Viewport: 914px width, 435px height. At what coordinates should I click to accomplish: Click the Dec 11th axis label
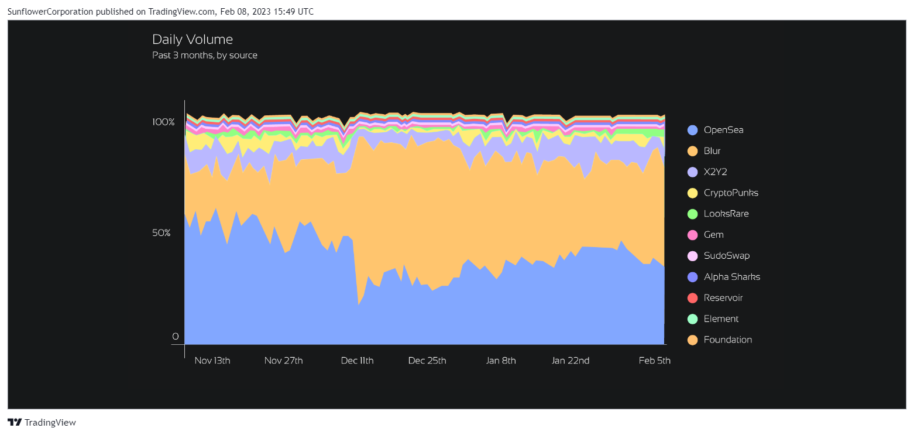357,361
